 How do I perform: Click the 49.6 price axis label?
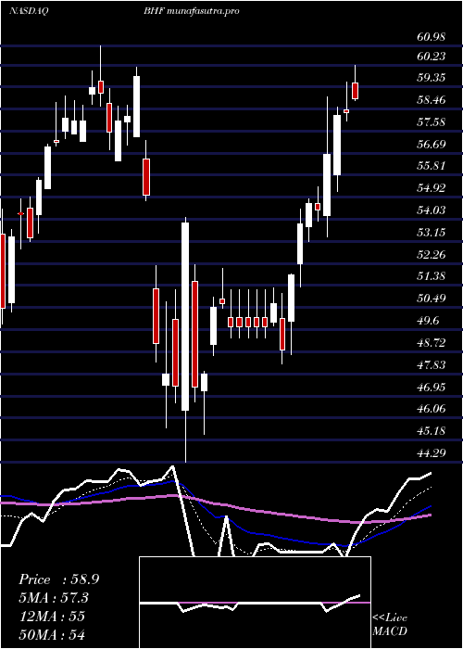[x=429, y=321]
